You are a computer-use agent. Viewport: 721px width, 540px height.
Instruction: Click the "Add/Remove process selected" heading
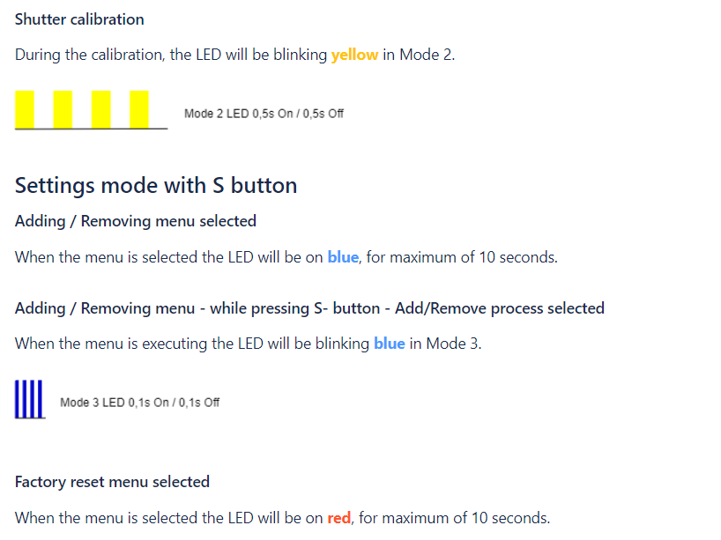309,308
